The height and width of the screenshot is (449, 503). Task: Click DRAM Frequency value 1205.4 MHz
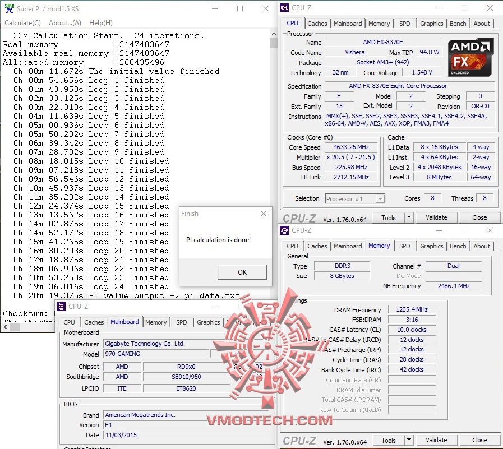412,309
